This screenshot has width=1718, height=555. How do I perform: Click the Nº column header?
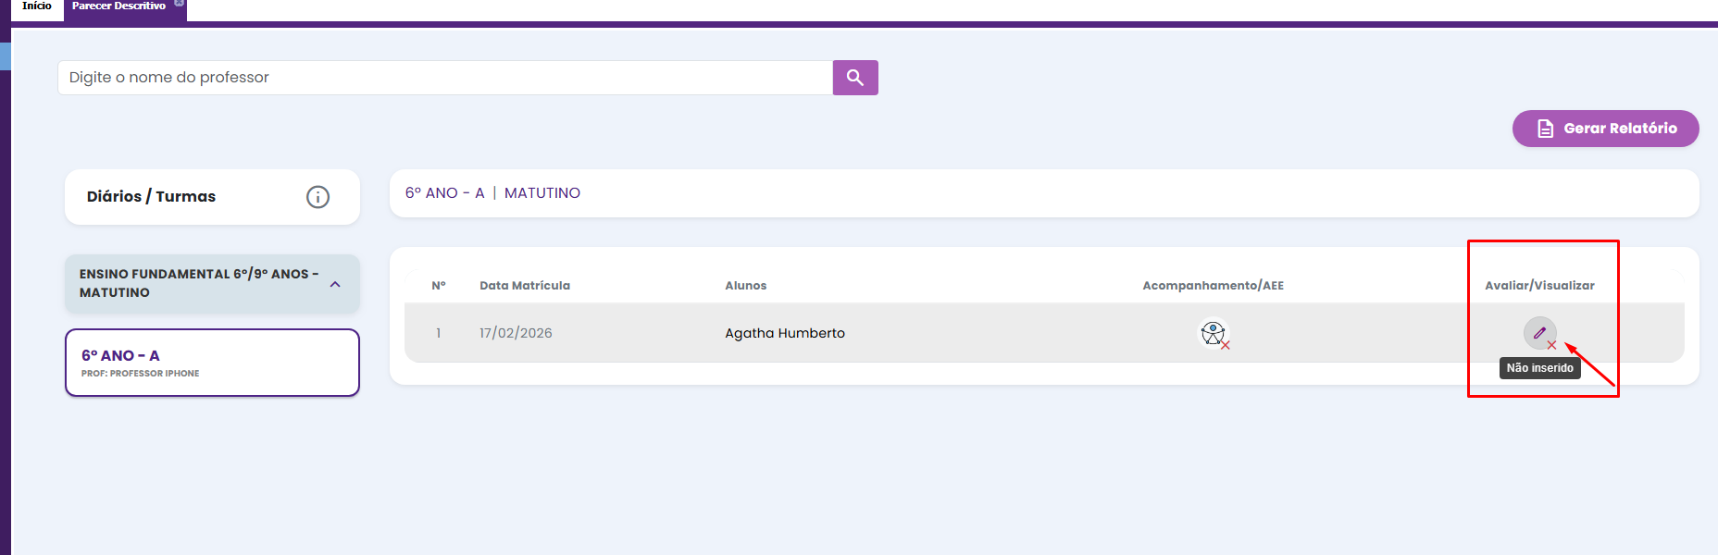439,286
